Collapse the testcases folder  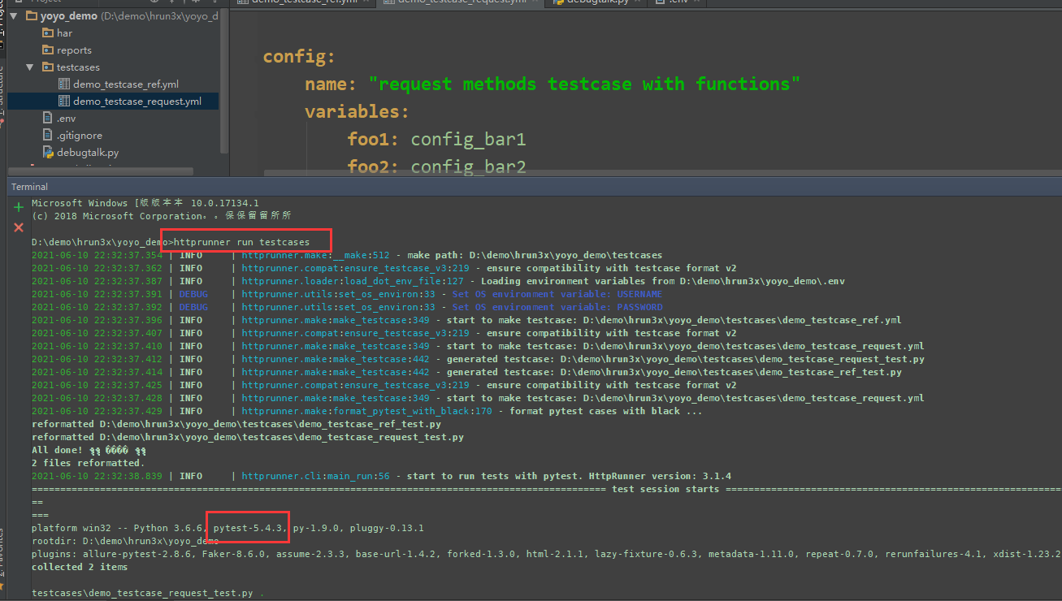(x=29, y=67)
